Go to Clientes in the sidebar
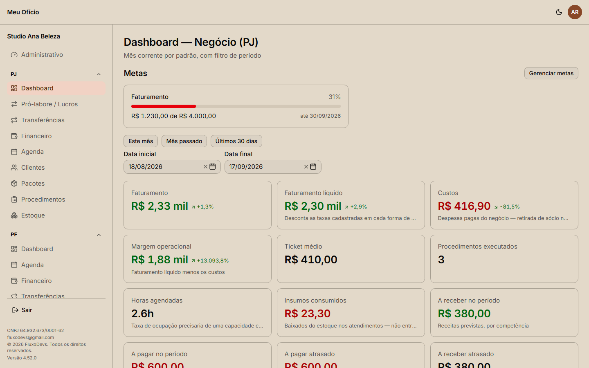This screenshot has width=589, height=368. click(x=56, y=168)
